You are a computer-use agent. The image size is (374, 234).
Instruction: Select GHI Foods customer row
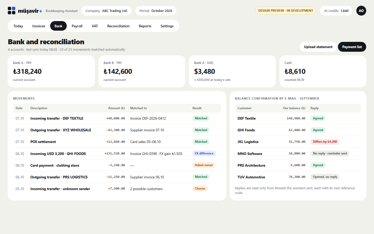coord(298,130)
